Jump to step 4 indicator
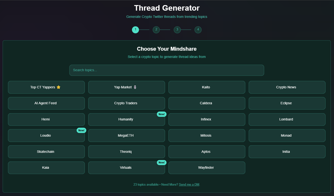This screenshot has height=196, width=334. 198,30
